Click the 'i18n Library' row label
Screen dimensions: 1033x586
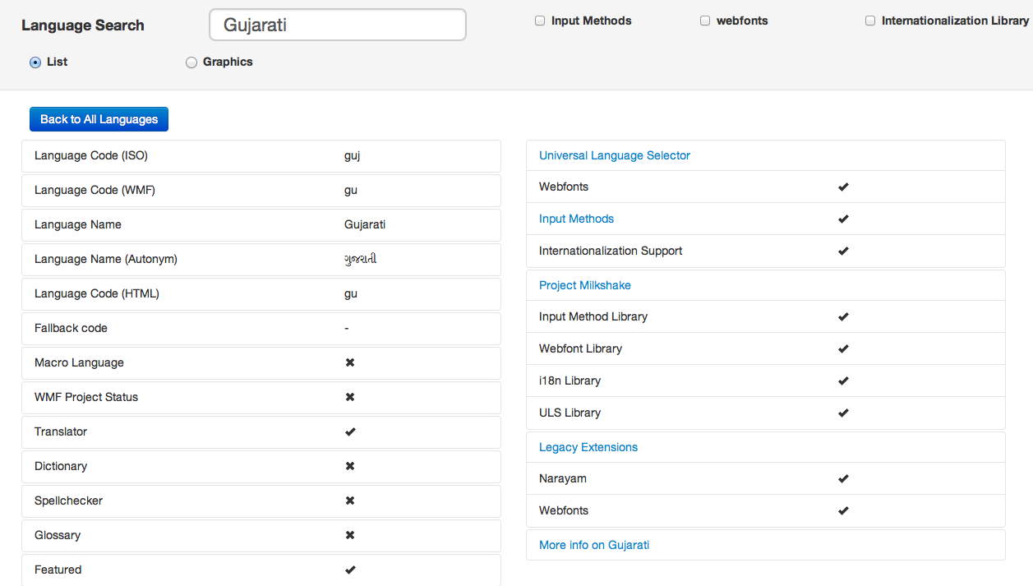570,381
